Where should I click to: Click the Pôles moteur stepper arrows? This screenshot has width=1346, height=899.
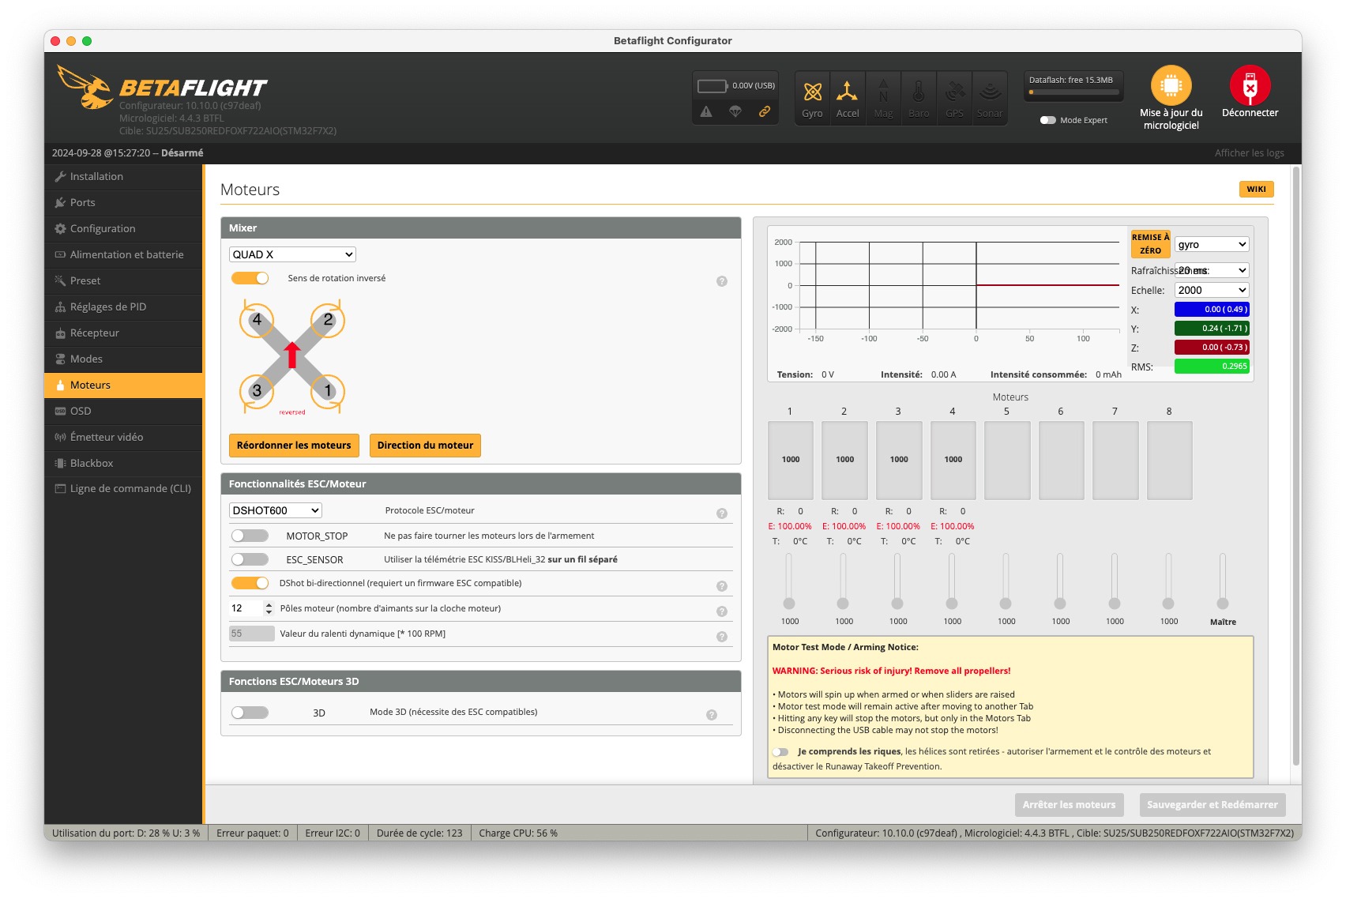coord(269,608)
